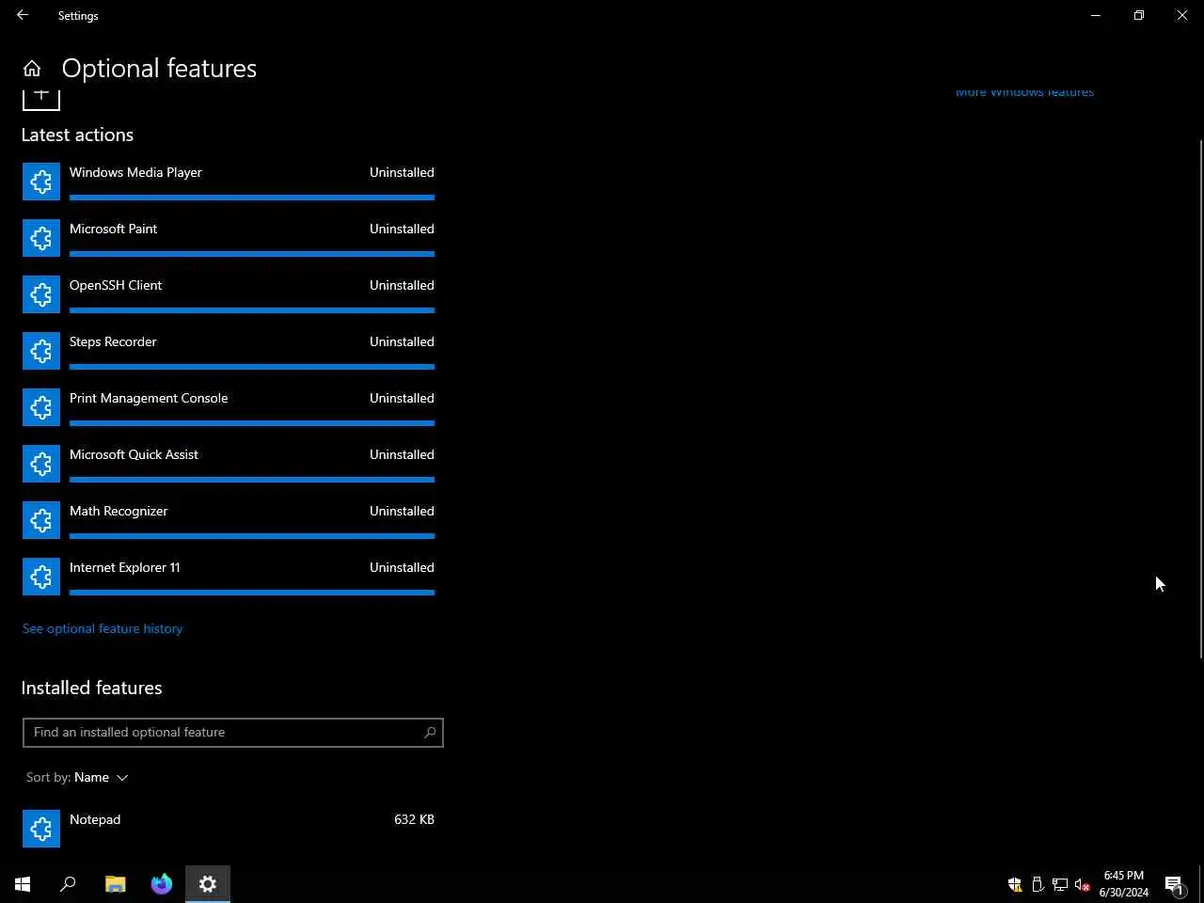Click the OpenSSH Client progress bar
The height and width of the screenshot is (903, 1204).
252,310
